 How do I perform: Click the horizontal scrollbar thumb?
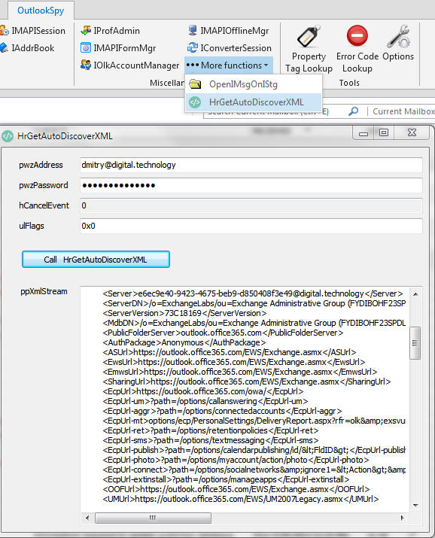pos(153,518)
